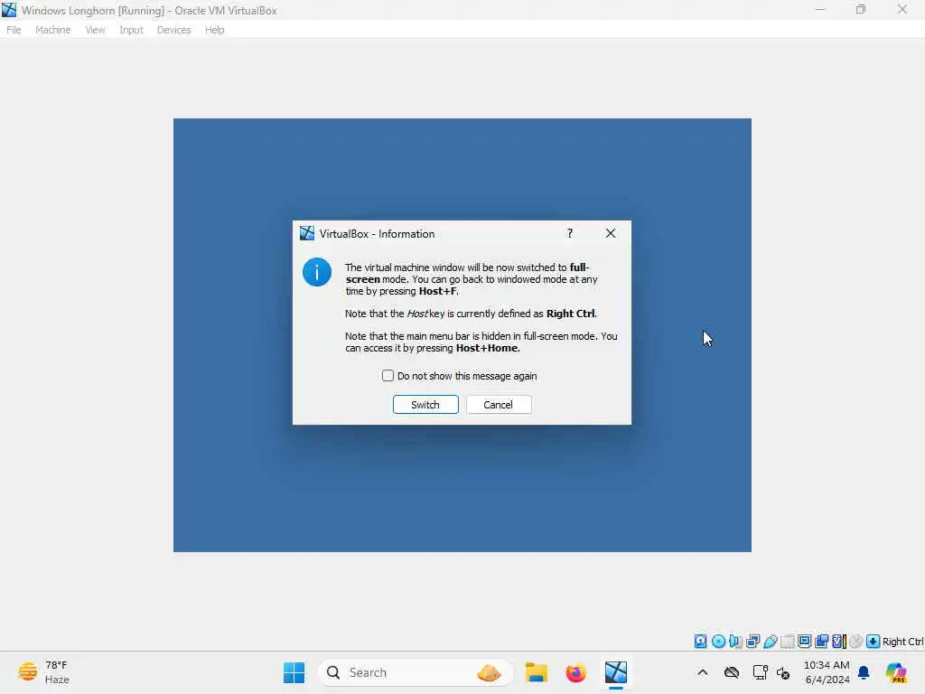Click the taskbar Search box

[416, 672]
